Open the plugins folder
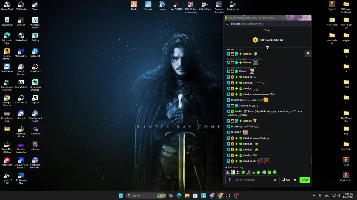357x200 pixels. coord(346,37)
